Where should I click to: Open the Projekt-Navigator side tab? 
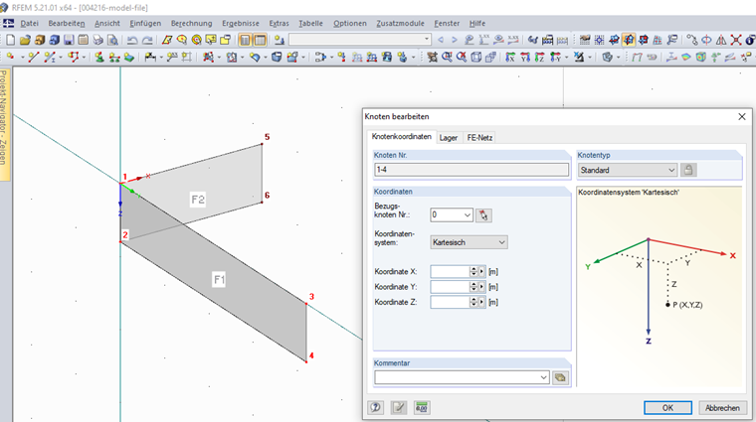click(x=4, y=125)
